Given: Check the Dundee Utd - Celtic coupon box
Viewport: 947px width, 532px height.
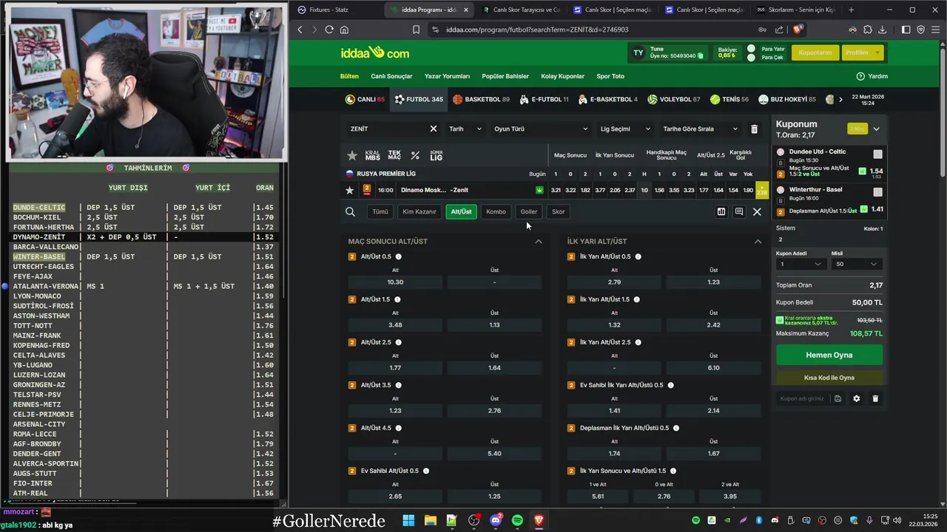Looking at the screenshot, I should [877, 154].
